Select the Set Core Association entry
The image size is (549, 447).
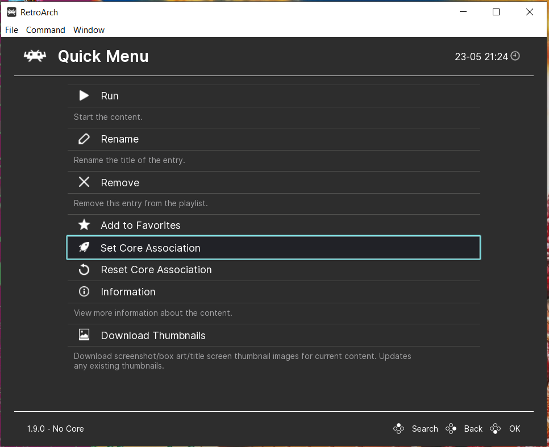click(273, 248)
